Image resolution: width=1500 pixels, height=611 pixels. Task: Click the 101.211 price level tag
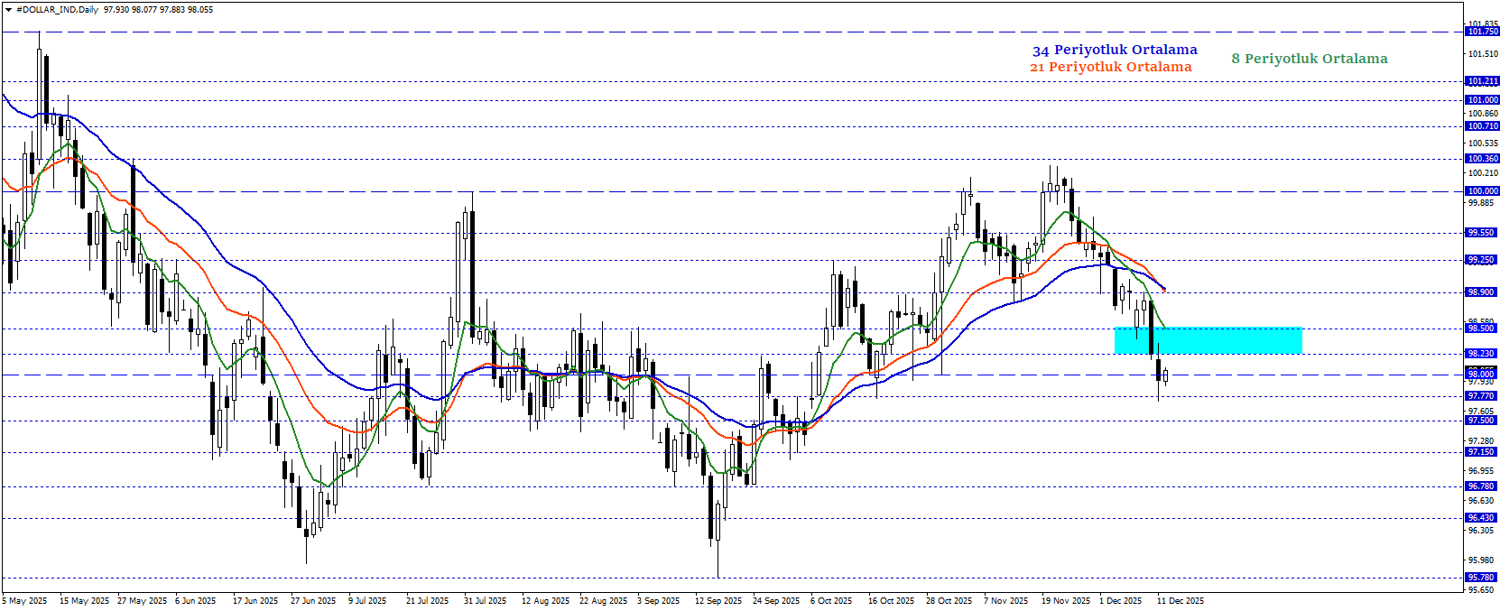1481,81
